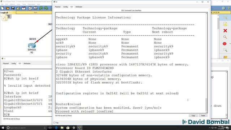231x130 pixels.
Task: Save the topology with floppy disk icon
Action: pyautogui.click(x=13, y=8)
